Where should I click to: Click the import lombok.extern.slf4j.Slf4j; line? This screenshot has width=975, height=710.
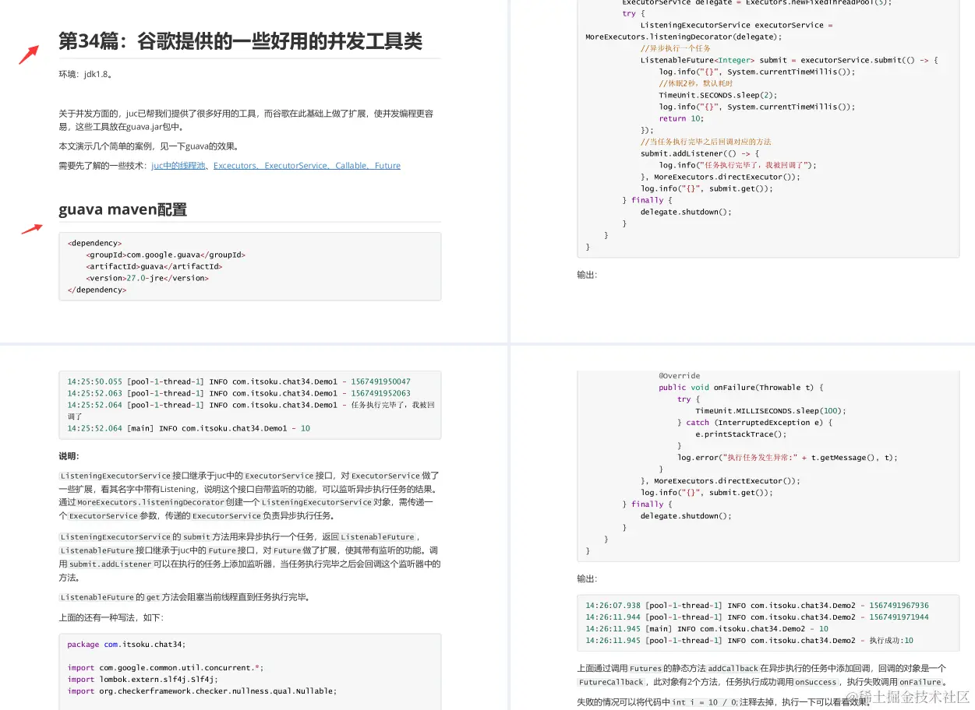(x=143, y=680)
